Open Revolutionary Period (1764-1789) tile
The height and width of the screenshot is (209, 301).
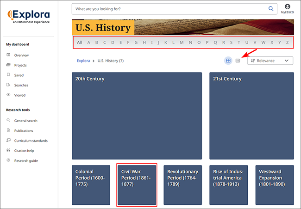click(182, 185)
